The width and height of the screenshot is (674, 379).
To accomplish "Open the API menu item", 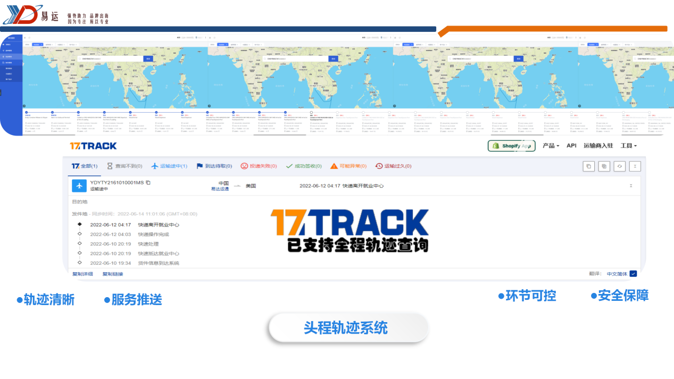I will coord(571,146).
